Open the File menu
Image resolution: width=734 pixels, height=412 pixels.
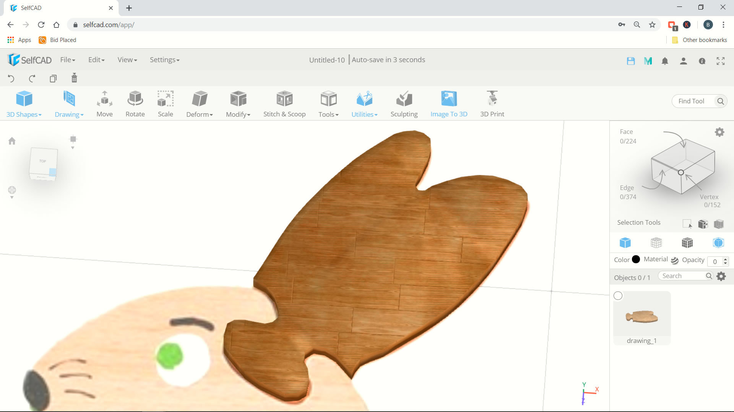pyautogui.click(x=68, y=60)
